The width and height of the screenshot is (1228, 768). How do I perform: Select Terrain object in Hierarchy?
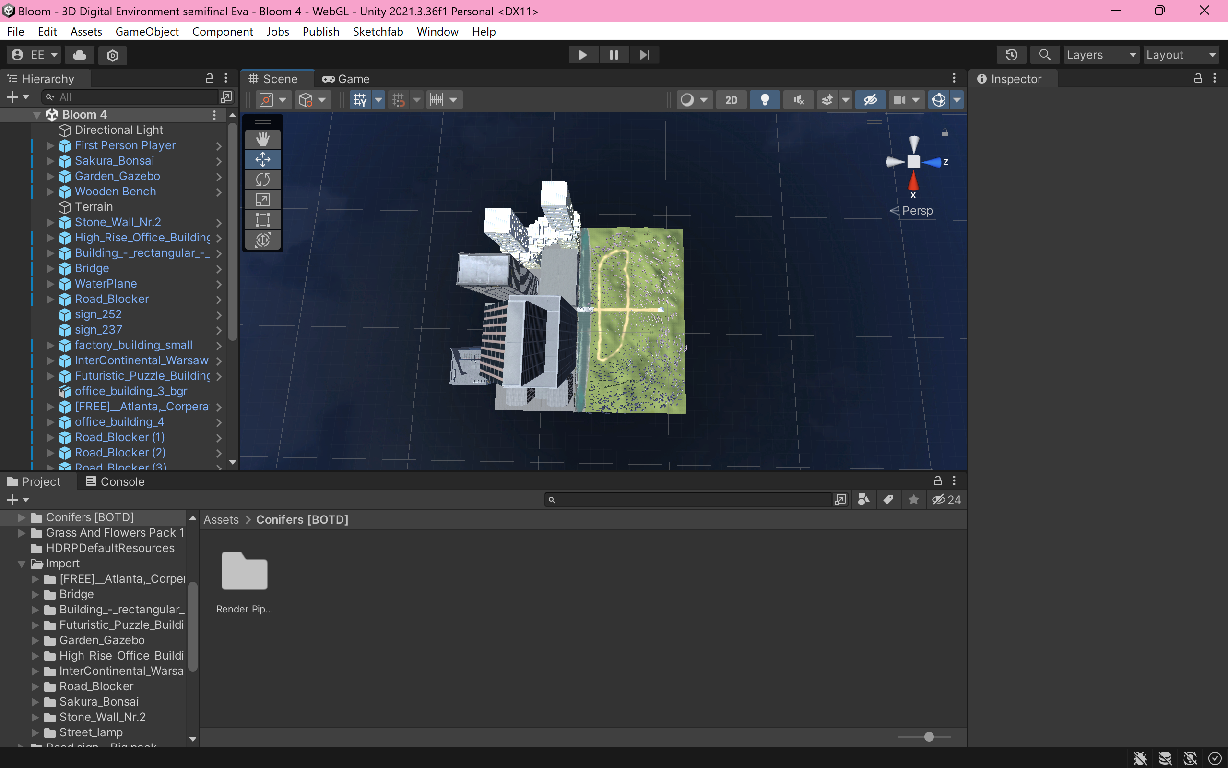pos(94,207)
